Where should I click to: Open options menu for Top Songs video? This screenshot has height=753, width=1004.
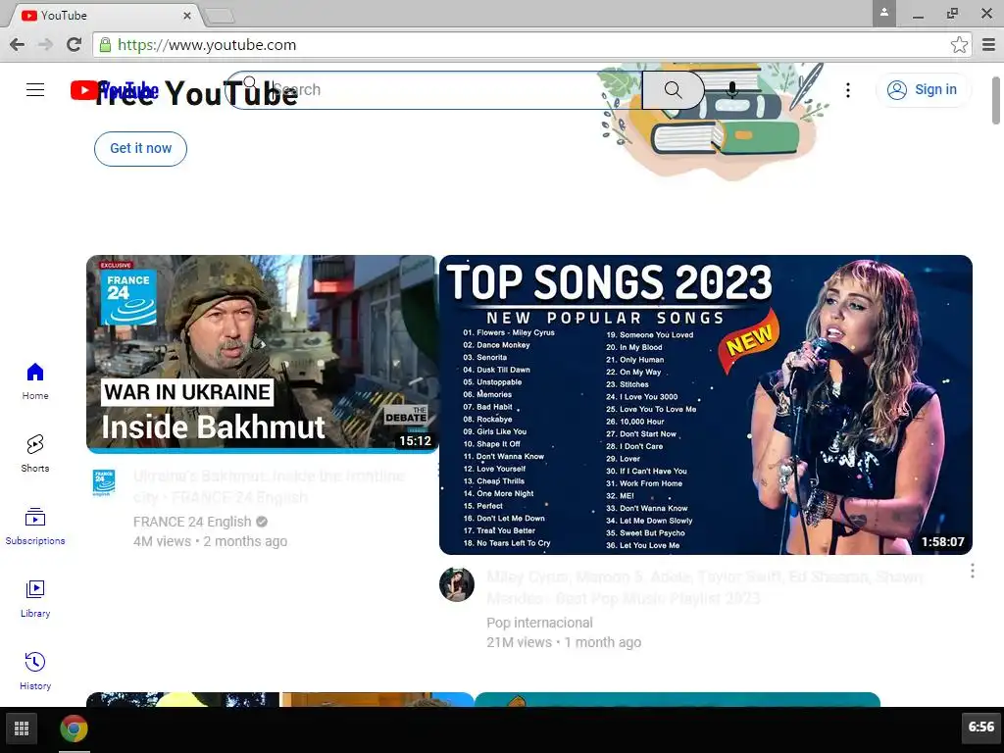pyautogui.click(x=972, y=572)
